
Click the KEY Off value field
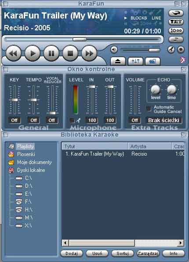point(15,120)
